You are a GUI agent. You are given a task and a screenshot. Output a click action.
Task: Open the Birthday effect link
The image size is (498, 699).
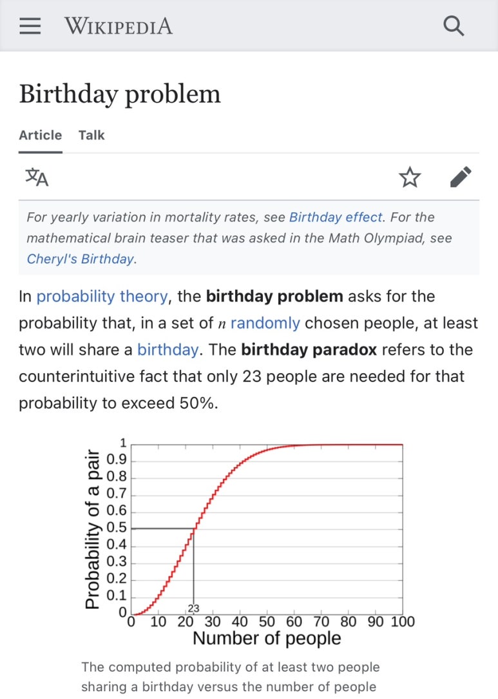[x=336, y=217]
